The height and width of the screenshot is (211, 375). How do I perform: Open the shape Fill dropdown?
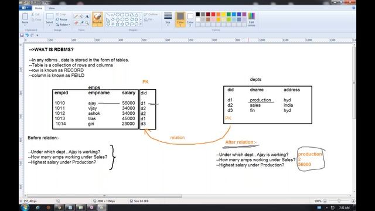pos(149,19)
